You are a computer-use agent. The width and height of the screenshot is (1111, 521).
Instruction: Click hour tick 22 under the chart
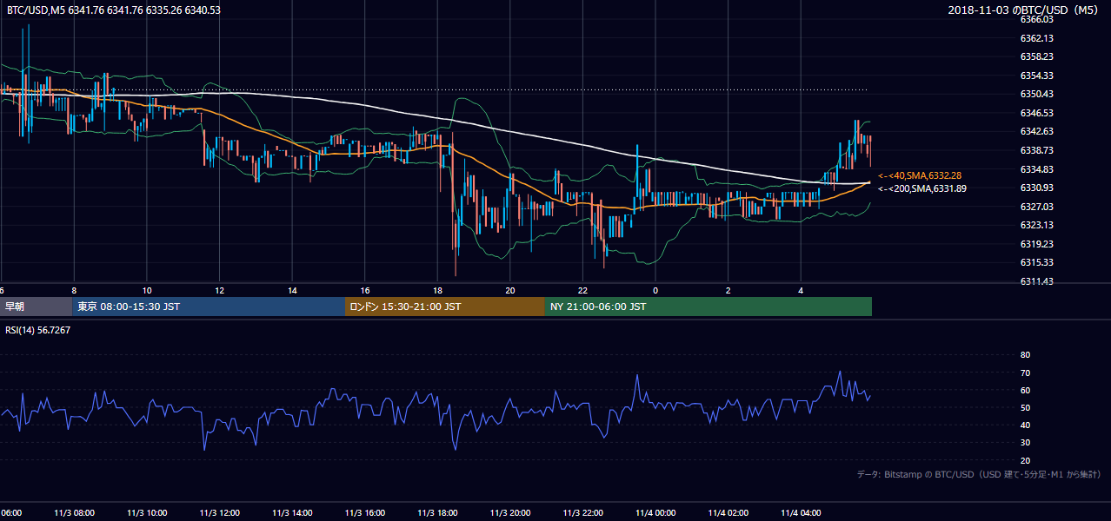coord(583,291)
